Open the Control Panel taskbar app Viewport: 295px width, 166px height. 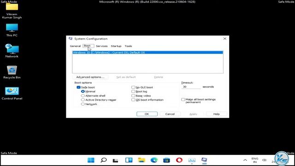[192, 160]
